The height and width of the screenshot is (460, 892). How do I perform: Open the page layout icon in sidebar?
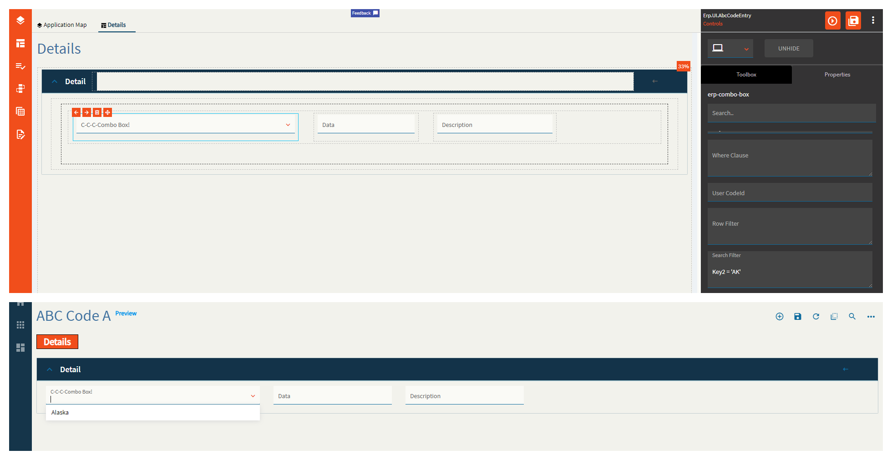point(20,43)
